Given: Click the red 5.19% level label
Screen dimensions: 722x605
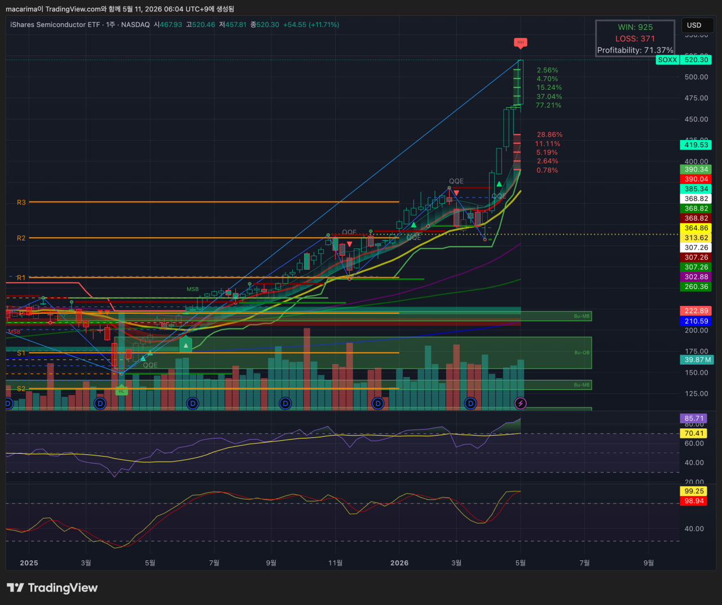Looking at the screenshot, I should click(547, 152).
